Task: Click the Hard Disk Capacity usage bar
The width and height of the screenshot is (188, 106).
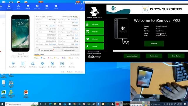Action: coord(57,56)
